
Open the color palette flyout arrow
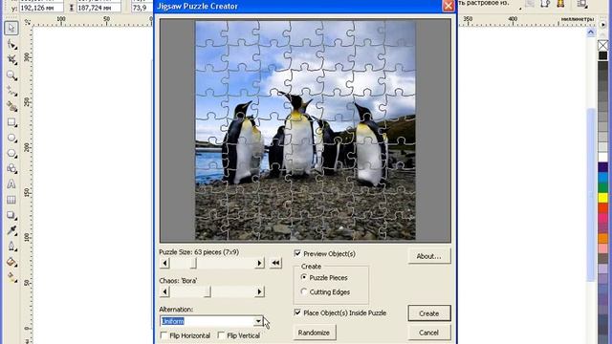[603, 25]
